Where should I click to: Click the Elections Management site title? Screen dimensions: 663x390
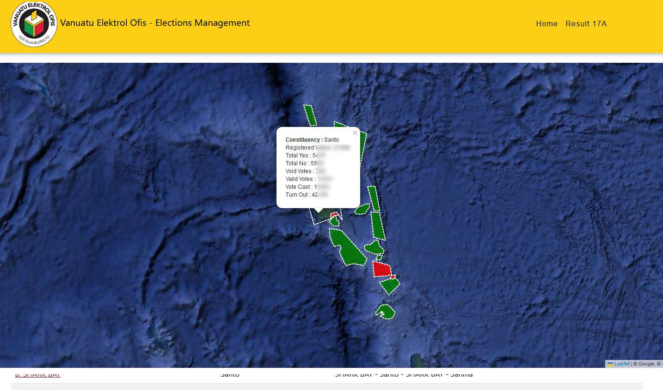coord(155,23)
